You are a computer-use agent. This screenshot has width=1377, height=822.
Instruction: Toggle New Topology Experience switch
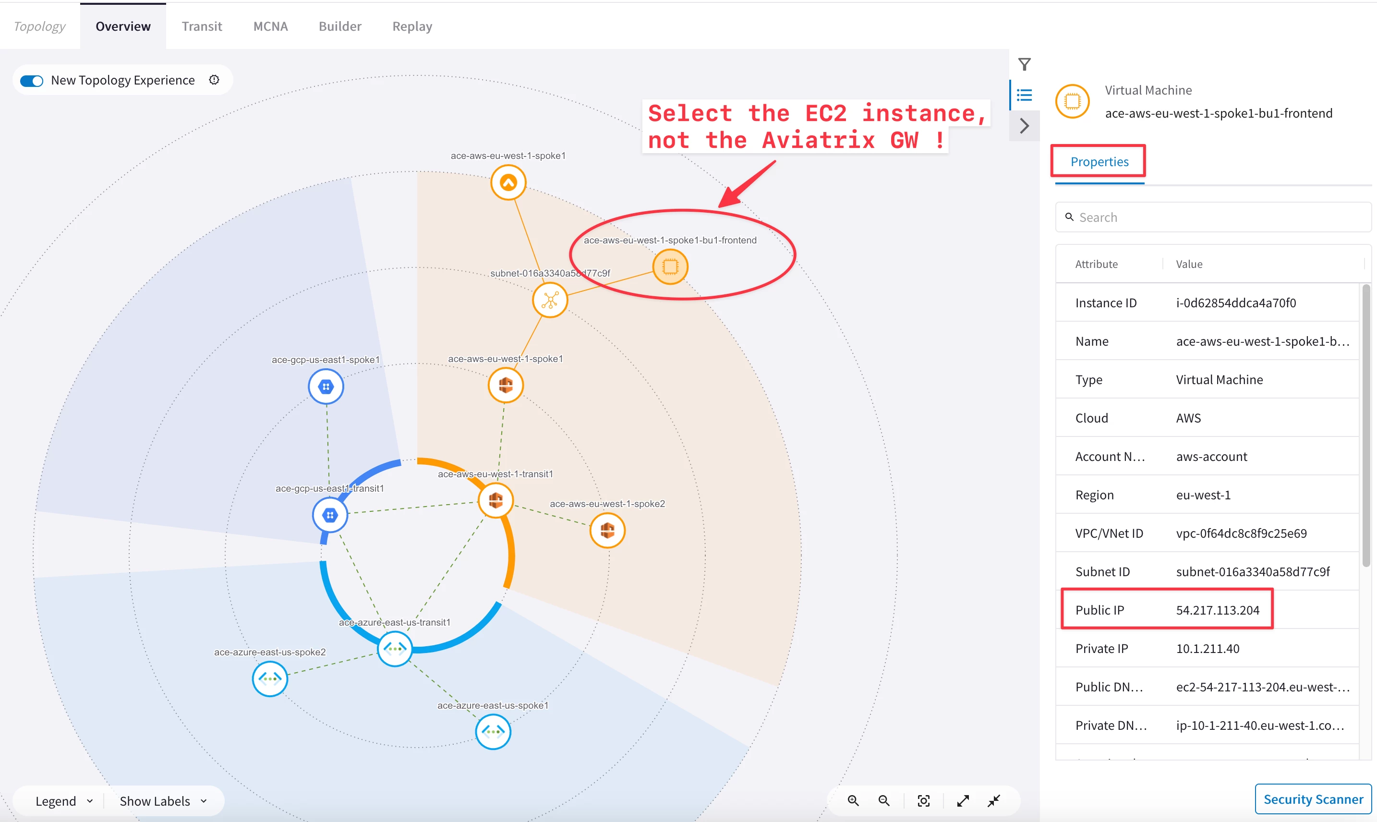[32, 81]
